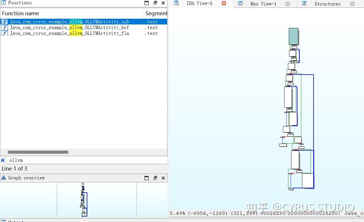Click the Structures tab icon
Viewport: 364px width, 222px height.
304,4
